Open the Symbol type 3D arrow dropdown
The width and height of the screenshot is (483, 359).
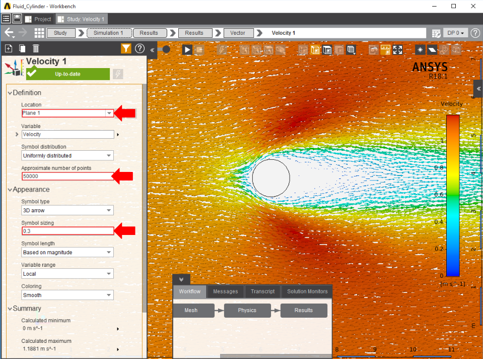tap(67, 210)
